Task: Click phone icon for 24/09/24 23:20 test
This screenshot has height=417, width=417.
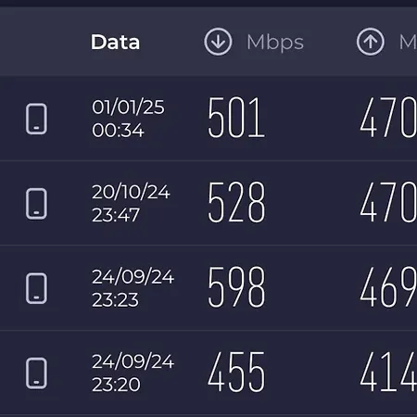Action: 36,373
